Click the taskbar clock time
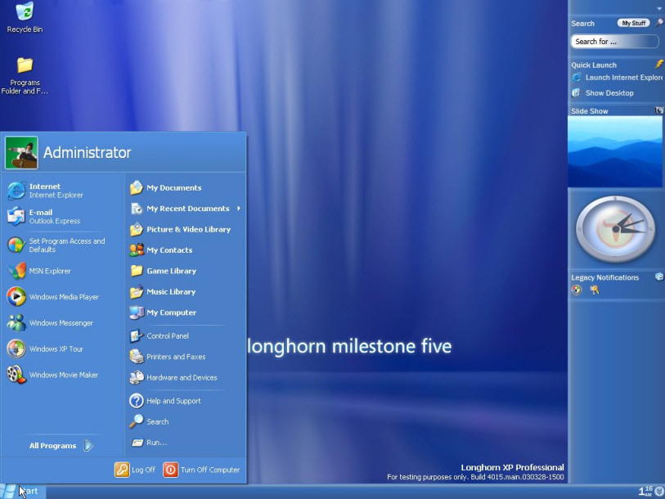Image resolution: width=665 pixels, height=499 pixels. (x=645, y=492)
